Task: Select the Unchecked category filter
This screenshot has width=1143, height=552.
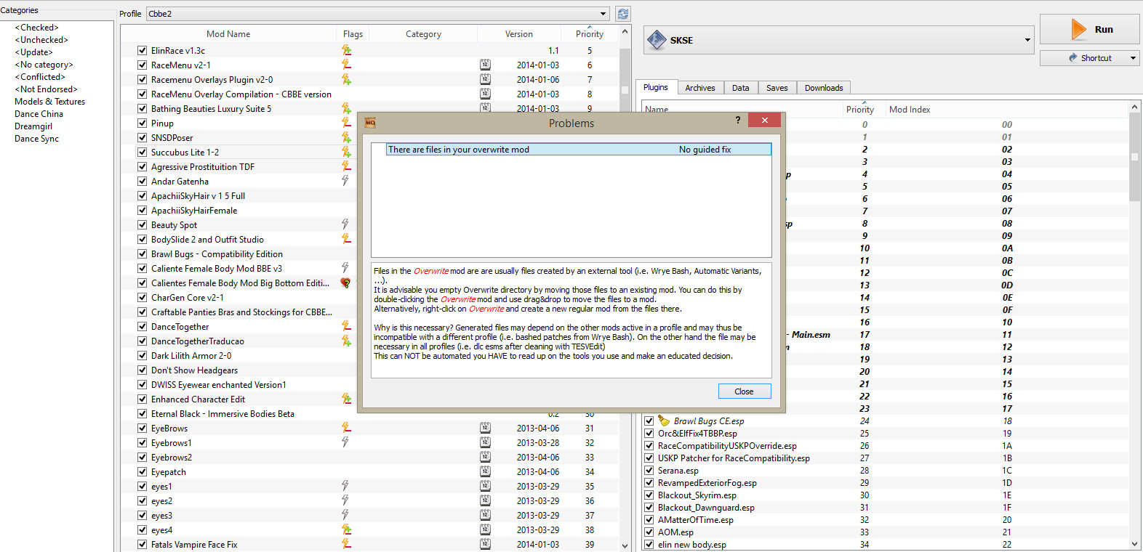Action: point(44,40)
